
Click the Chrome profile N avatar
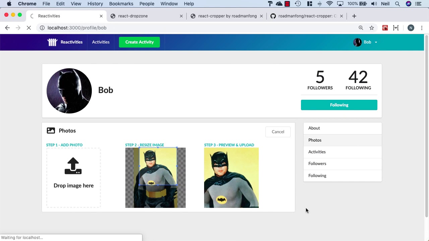coord(411,28)
